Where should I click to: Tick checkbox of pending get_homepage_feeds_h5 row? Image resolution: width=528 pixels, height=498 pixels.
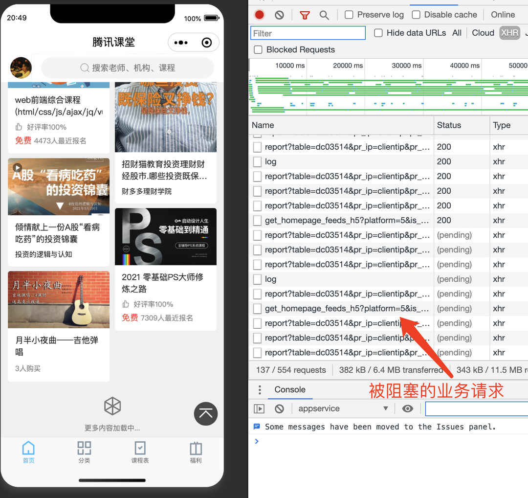point(257,309)
